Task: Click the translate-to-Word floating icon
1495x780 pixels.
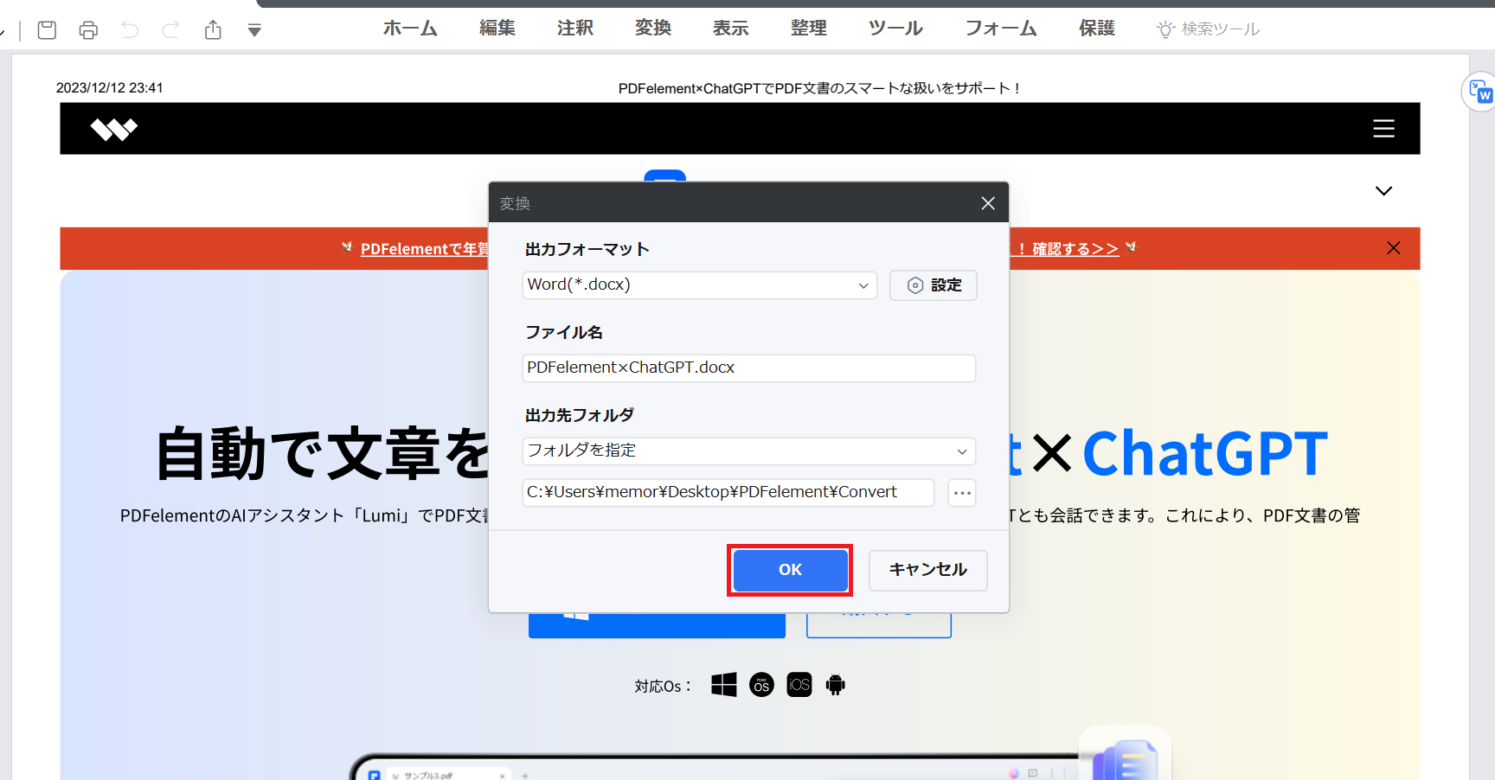Action: click(1479, 92)
